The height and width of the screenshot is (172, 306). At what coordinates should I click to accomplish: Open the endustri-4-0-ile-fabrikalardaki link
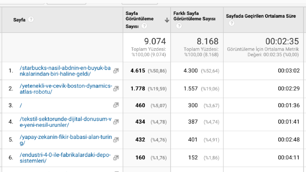click(65, 158)
